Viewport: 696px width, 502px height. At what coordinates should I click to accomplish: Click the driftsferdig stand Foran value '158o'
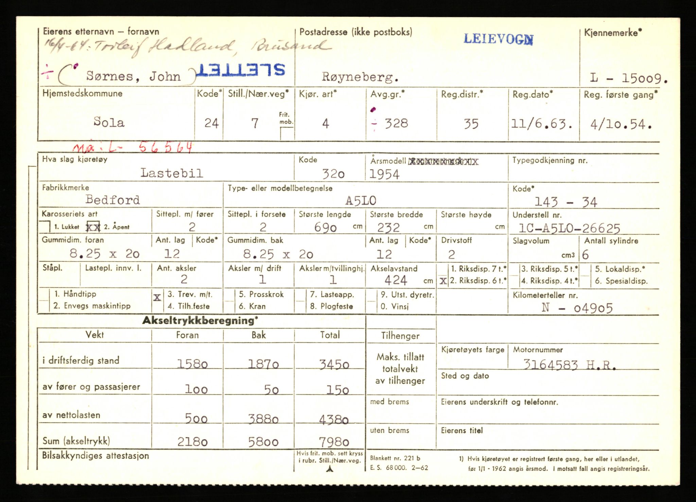[192, 364]
